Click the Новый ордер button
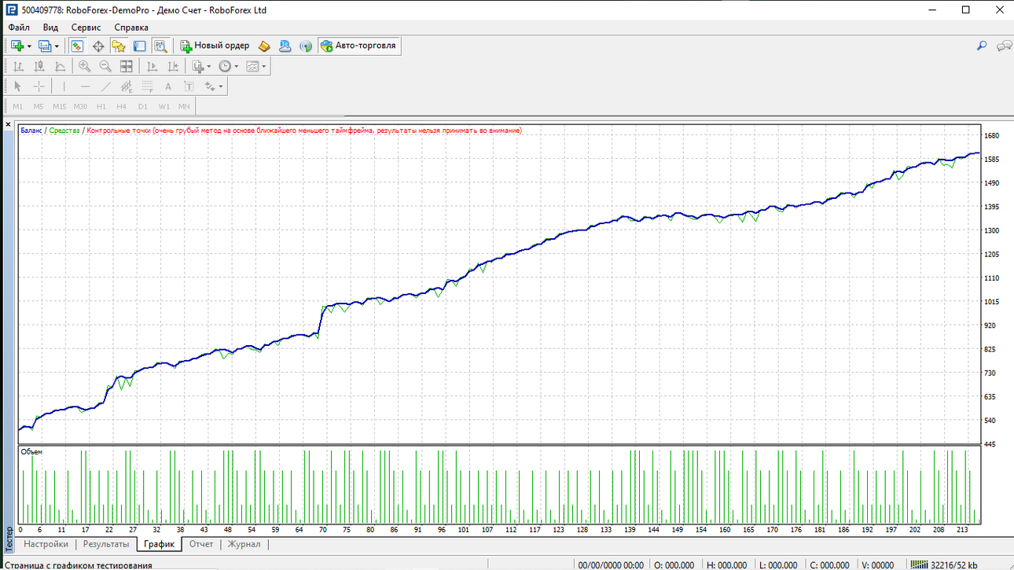Screen dimensions: 1014x570 tap(215, 46)
